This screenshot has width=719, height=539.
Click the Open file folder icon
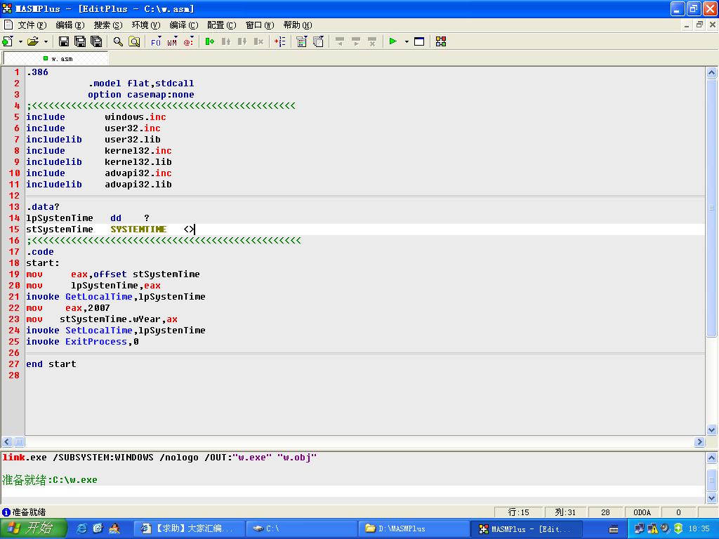33,41
